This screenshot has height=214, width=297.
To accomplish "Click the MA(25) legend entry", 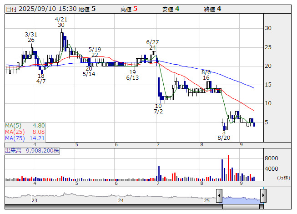I will coord(25,132).
